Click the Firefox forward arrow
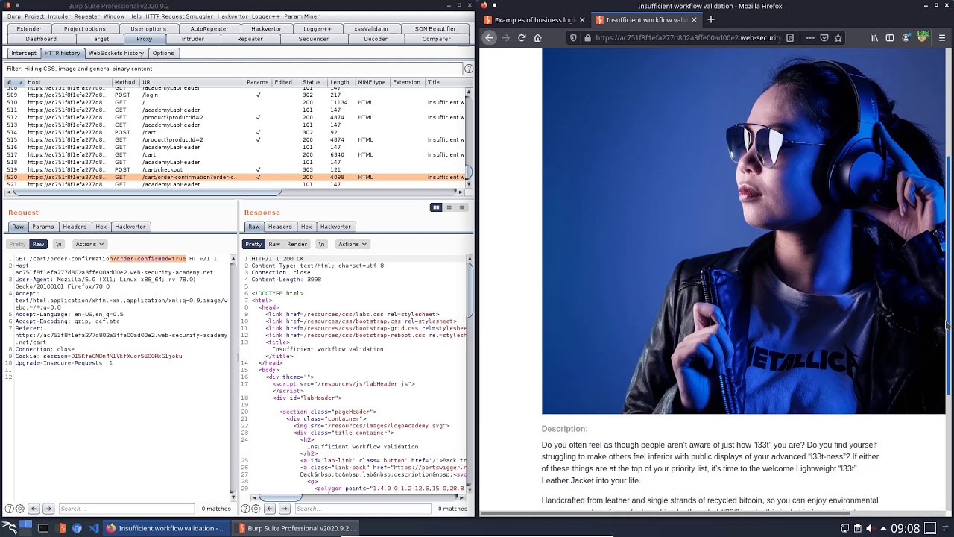 pyautogui.click(x=505, y=37)
